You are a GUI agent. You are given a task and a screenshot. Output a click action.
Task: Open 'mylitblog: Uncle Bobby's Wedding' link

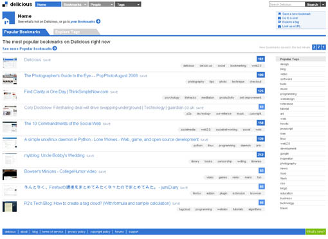54,155
